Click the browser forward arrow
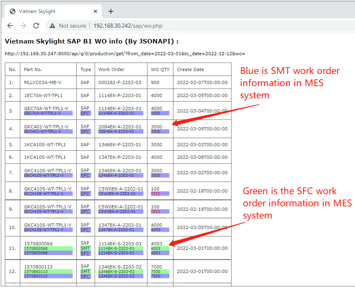The width and height of the screenshot is (355, 288). (x=23, y=26)
